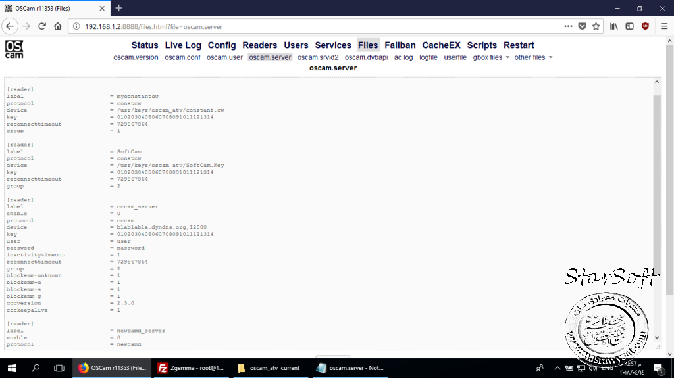Open the Status menu
Screen dimensions: 674x378
pos(144,45)
